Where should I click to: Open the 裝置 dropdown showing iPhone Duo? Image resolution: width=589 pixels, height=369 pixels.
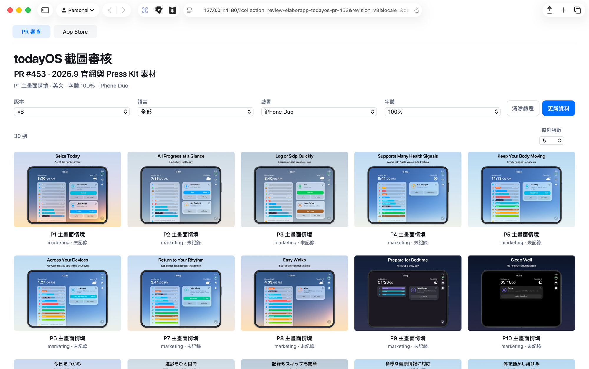click(x=319, y=112)
